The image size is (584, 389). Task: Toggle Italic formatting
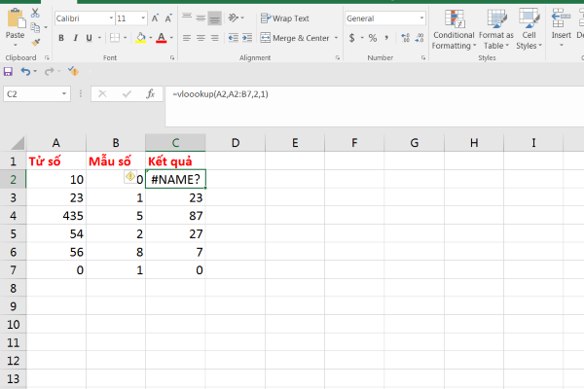(75, 38)
